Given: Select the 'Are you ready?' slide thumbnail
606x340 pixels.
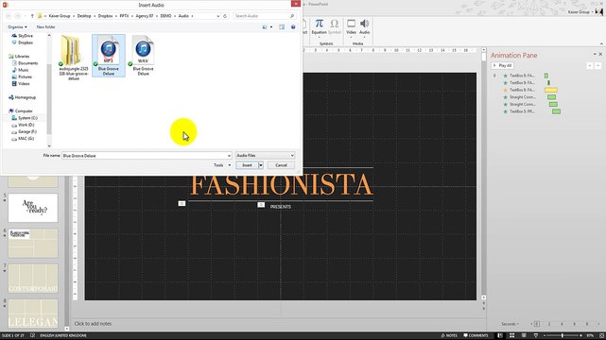Looking at the screenshot, I should tap(33, 208).
